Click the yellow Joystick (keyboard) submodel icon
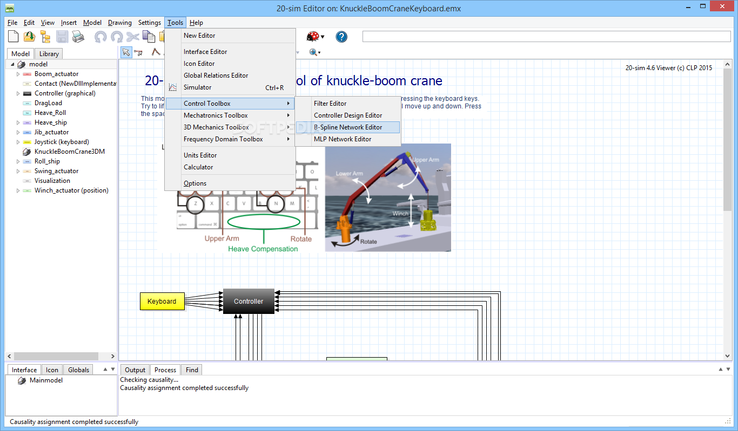 click(x=27, y=142)
